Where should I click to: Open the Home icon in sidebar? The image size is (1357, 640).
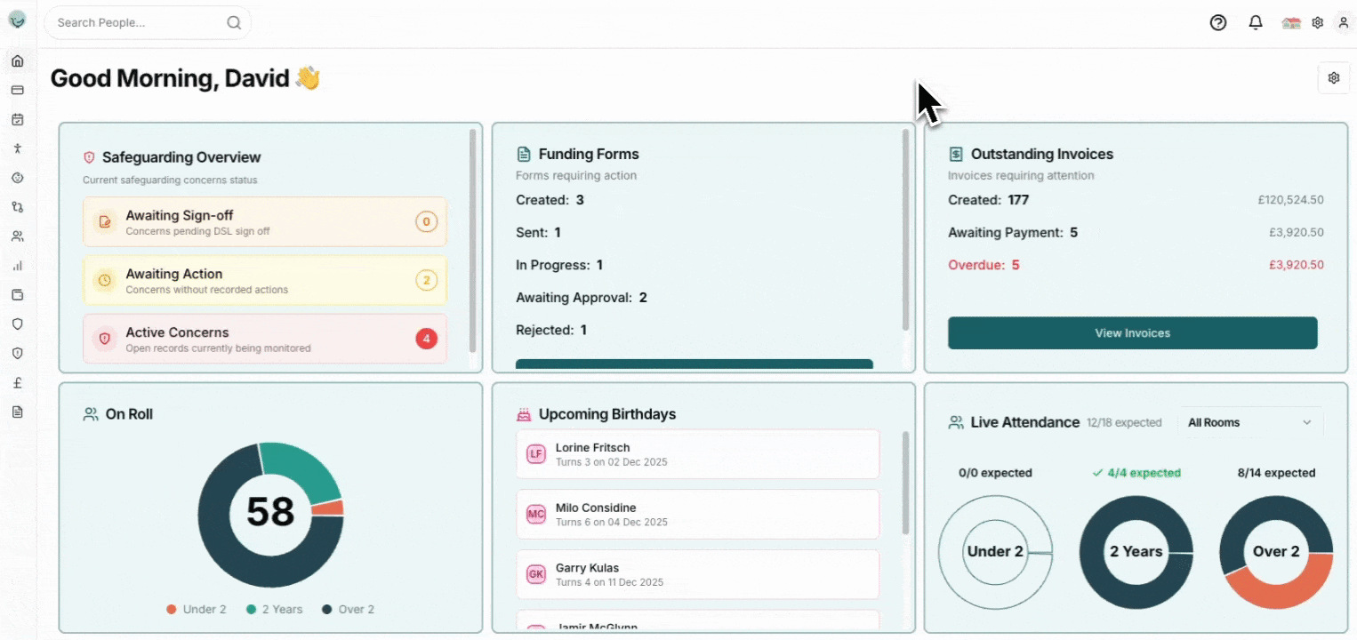(x=17, y=61)
